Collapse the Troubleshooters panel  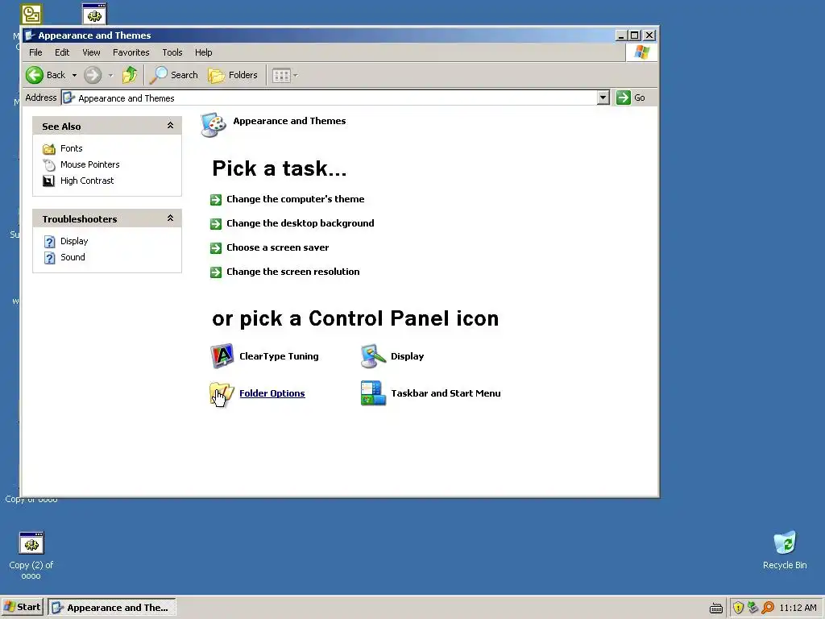coord(171,218)
